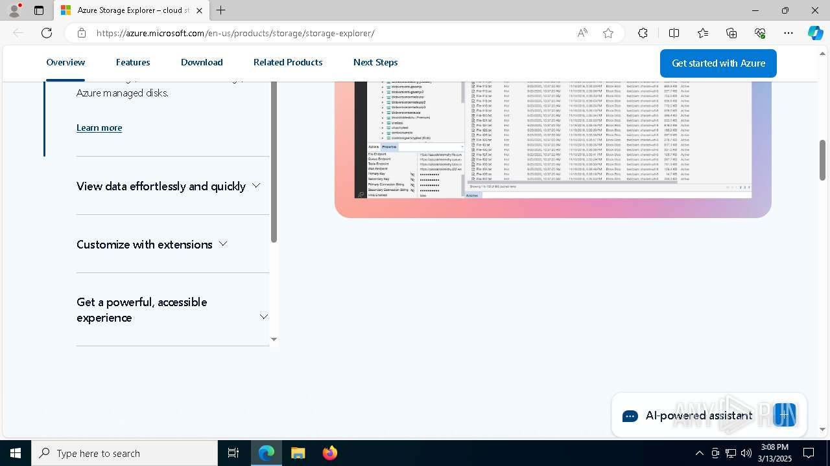
Task: Open Copilot sidebar
Action: 815,33
